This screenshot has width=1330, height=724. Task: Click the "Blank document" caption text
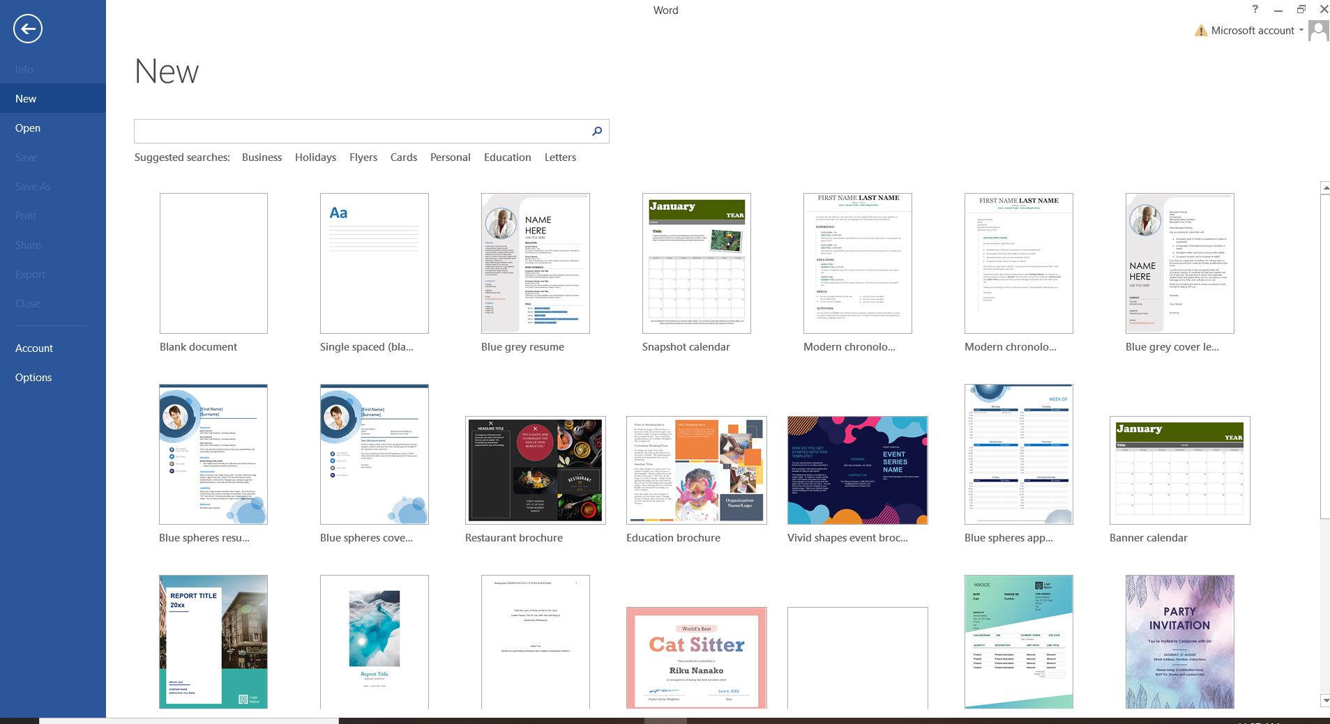point(198,347)
